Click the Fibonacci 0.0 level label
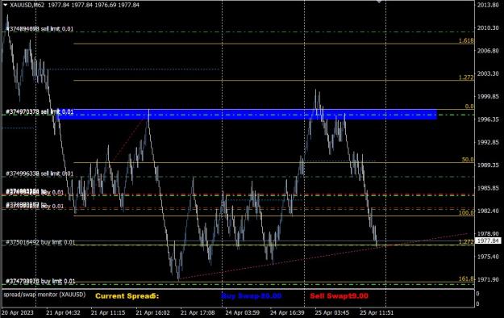The width and height of the screenshot is (504, 318). click(469, 107)
